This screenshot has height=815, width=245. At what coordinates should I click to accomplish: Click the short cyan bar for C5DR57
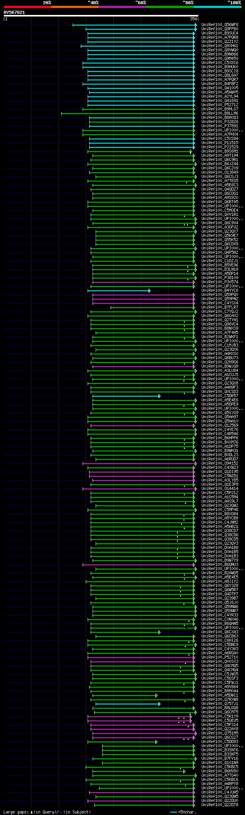pyautogui.click(x=126, y=396)
